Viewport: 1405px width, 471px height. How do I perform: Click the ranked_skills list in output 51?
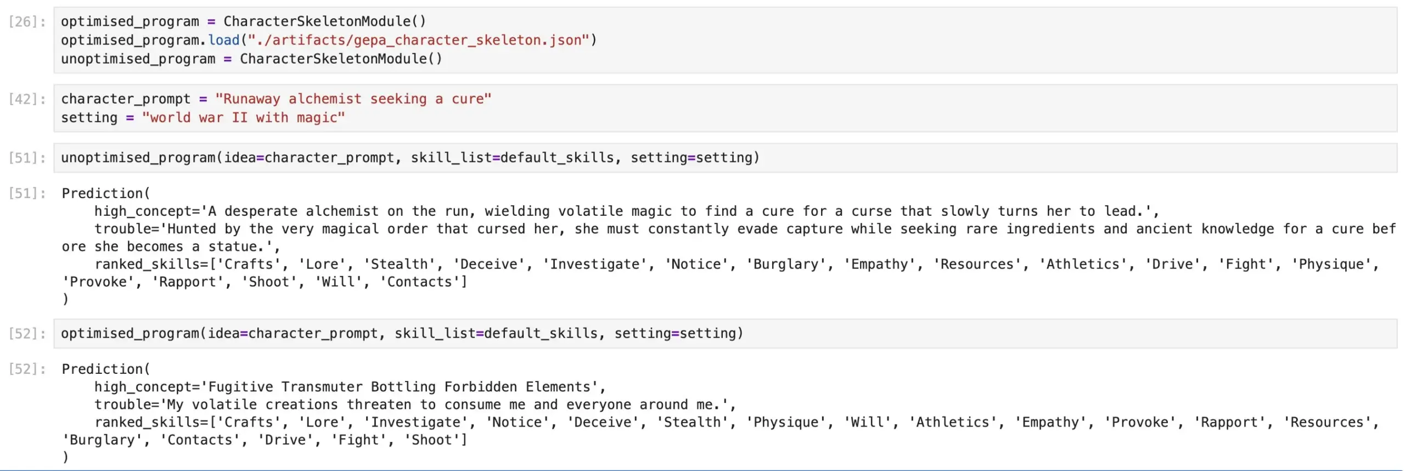point(721,273)
